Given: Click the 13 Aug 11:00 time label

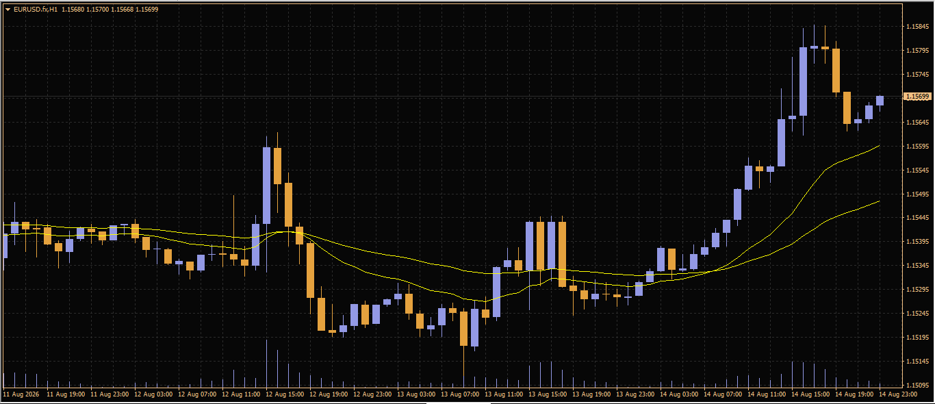Looking at the screenshot, I should coord(504,395).
